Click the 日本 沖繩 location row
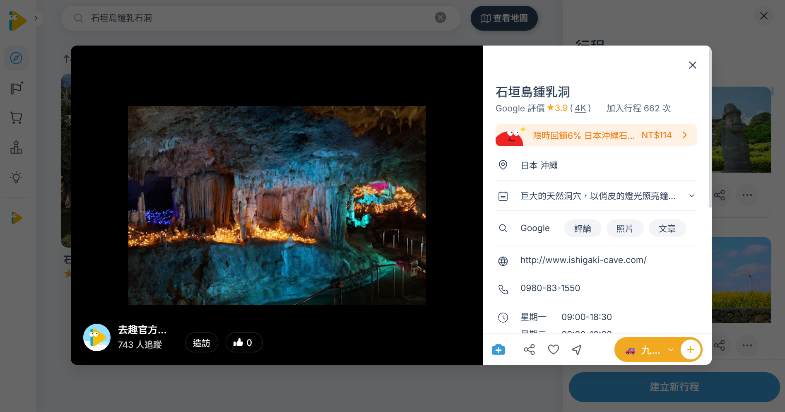This screenshot has width=785, height=412. [x=596, y=165]
